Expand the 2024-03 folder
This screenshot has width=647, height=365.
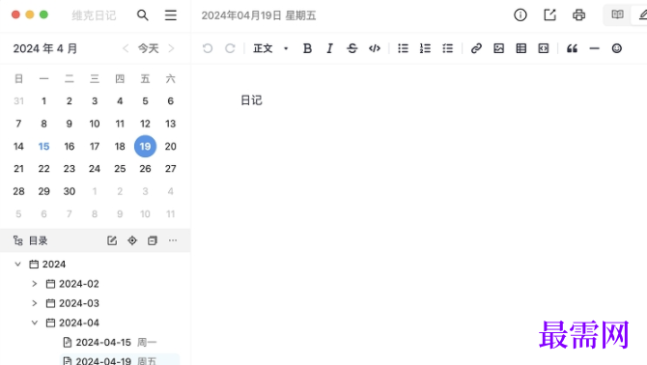(x=35, y=303)
